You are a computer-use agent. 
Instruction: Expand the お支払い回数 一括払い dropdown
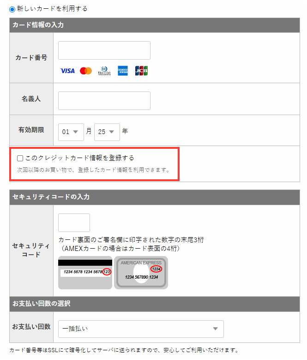point(141,329)
